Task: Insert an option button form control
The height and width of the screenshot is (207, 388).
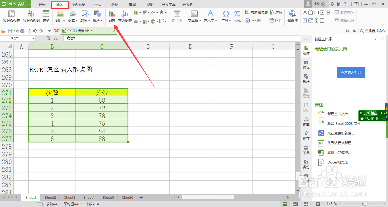Action: 328,13
